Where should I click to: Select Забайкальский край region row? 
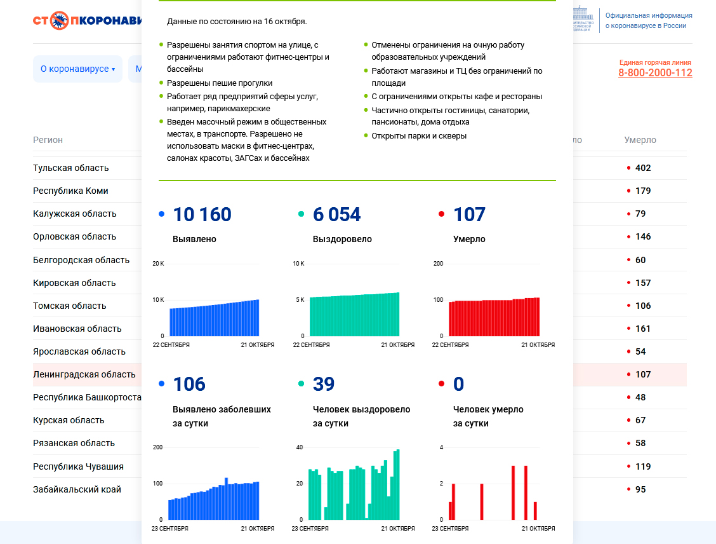click(77, 489)
